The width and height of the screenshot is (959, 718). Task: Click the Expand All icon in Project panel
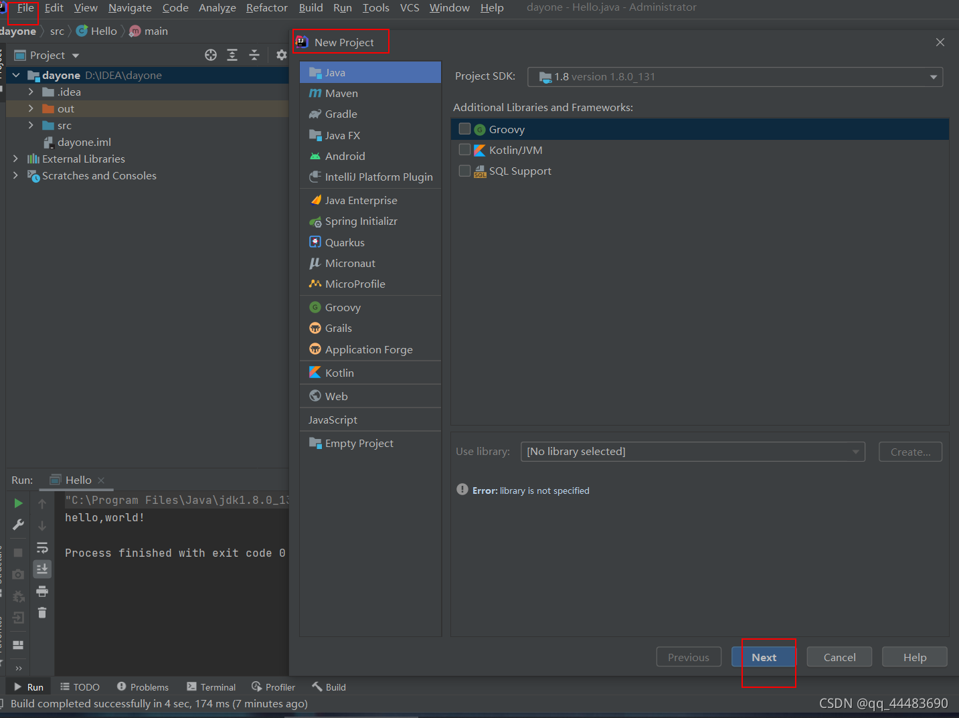tap(232, 55)
